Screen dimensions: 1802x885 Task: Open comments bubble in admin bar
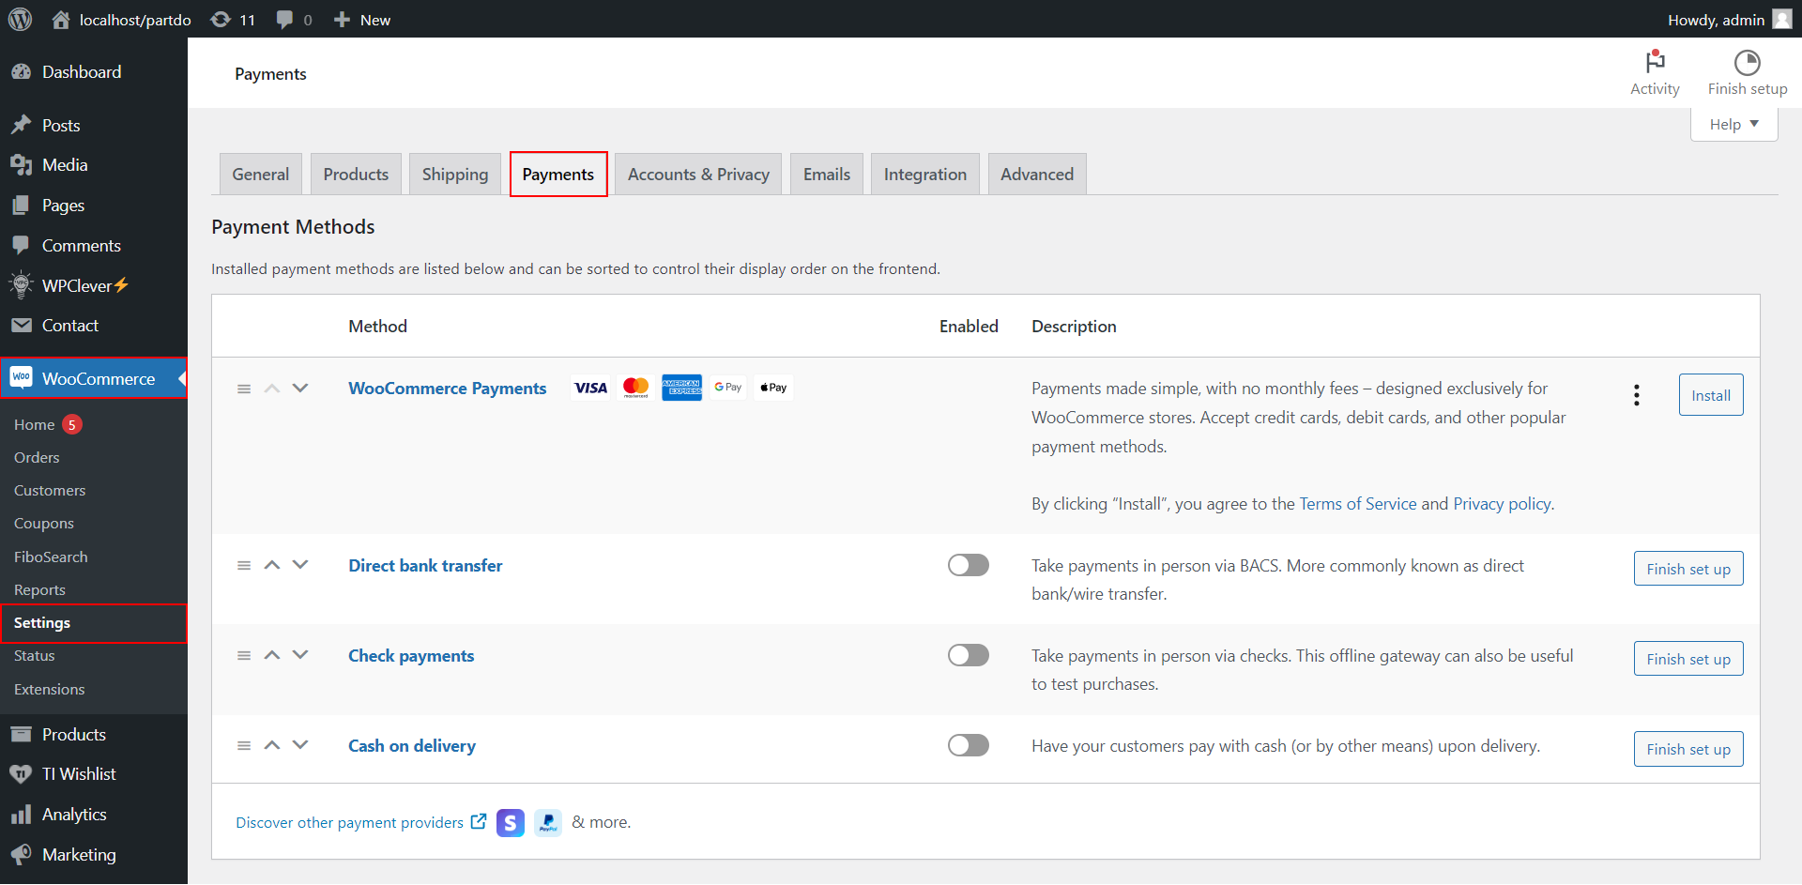[x=294, y=20]
